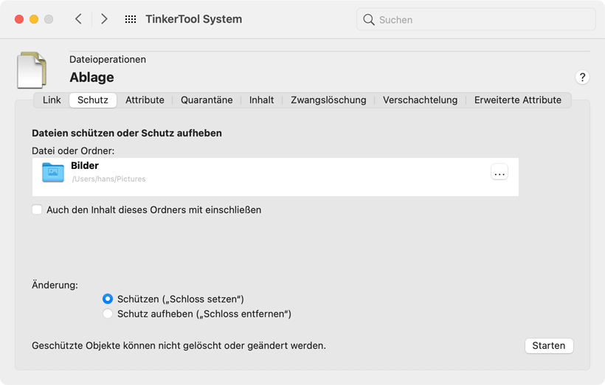Open the Erweiterte Attribute tab
Image resolution: width=605 pixels, height=385 pixels.
coord(518,100)
